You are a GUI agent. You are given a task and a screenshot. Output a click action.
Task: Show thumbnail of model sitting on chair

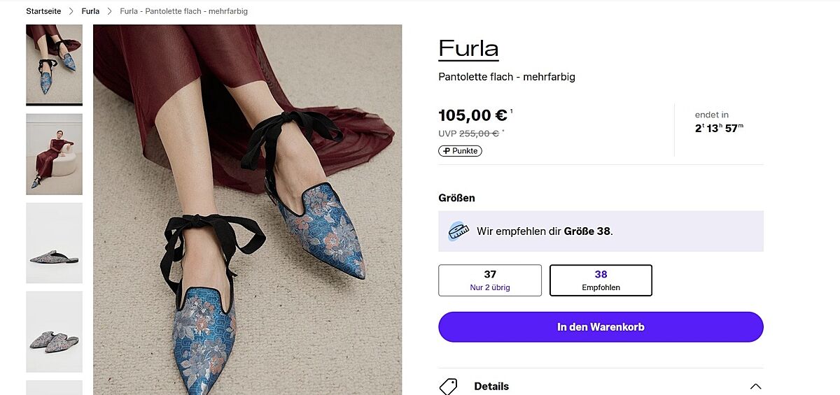[x=55, y=155]
